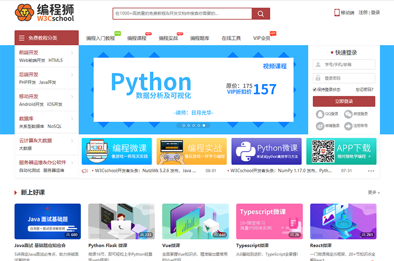Click the HTML5 link under 前端开发
Image resolution: width=394 pixels, height=261 pixels.
pos(56,60)
